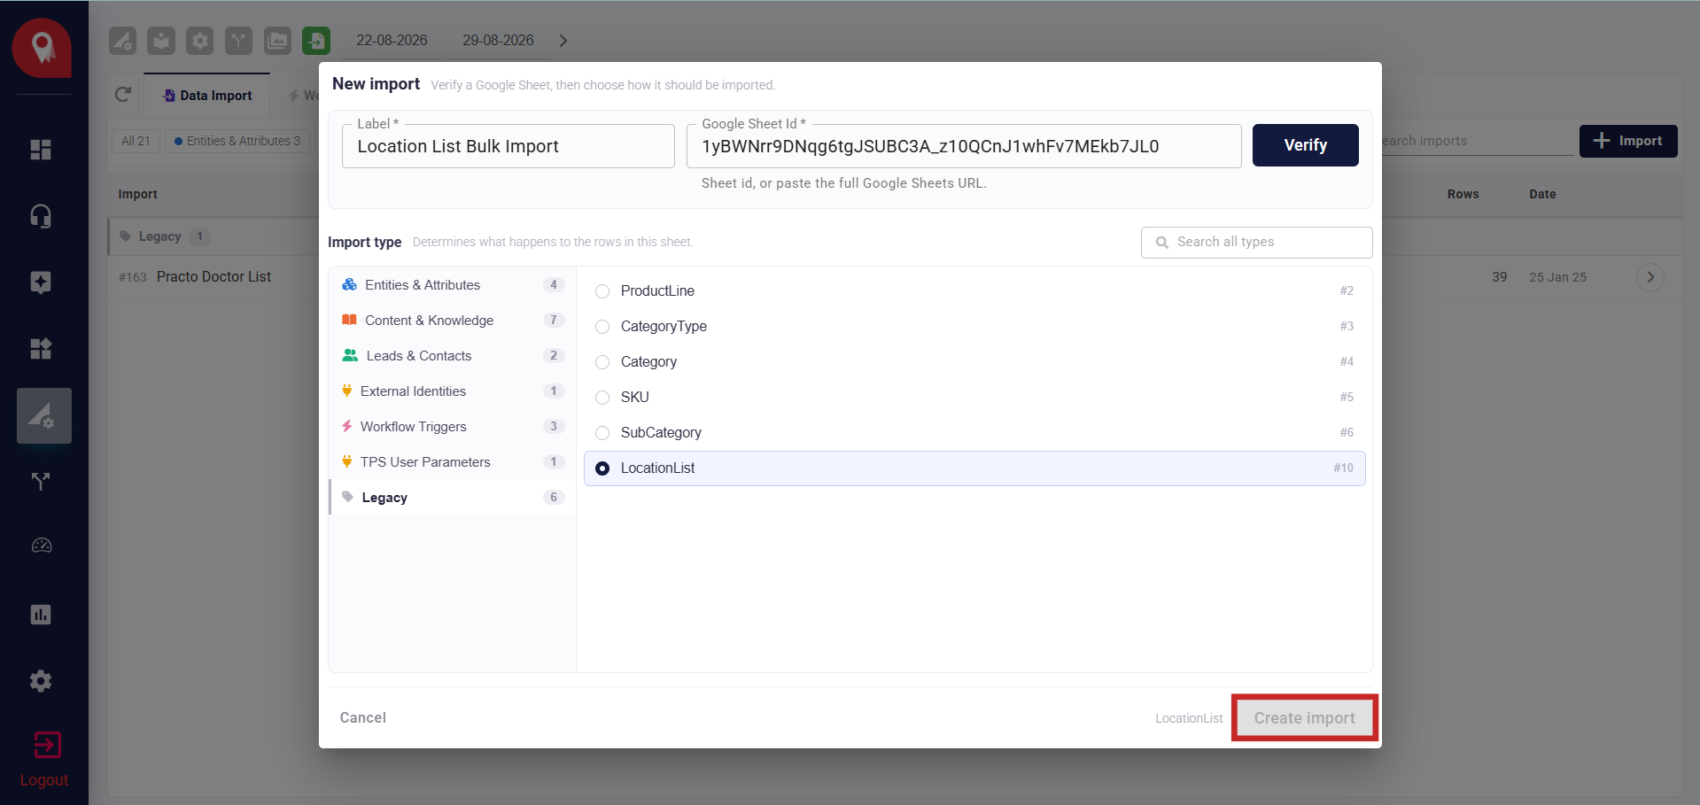Screen dimensions: 1700x805
Task: Choose Content & Knowledge import category
Action: click(x=453, y=320)
